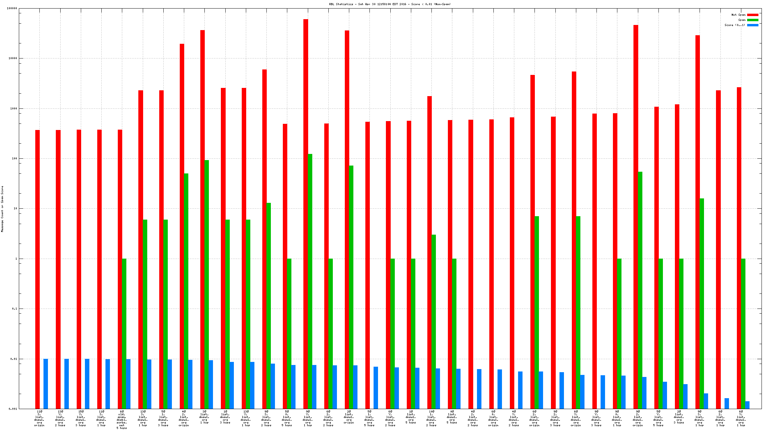Image resolution: width=767 pixels, height=431 pixels.
Task: Click the 0@ list.dnswl.org 5 hops label
Action: pos(452,417)
